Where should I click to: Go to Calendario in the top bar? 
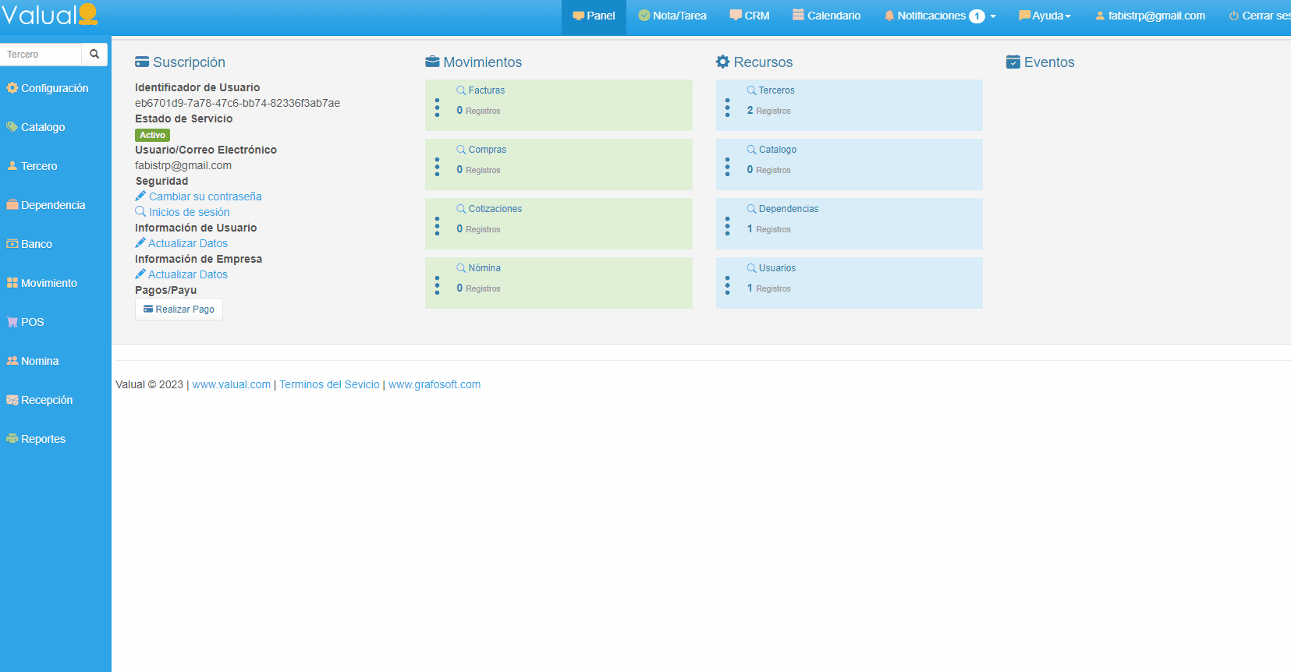tap(827, 16)
